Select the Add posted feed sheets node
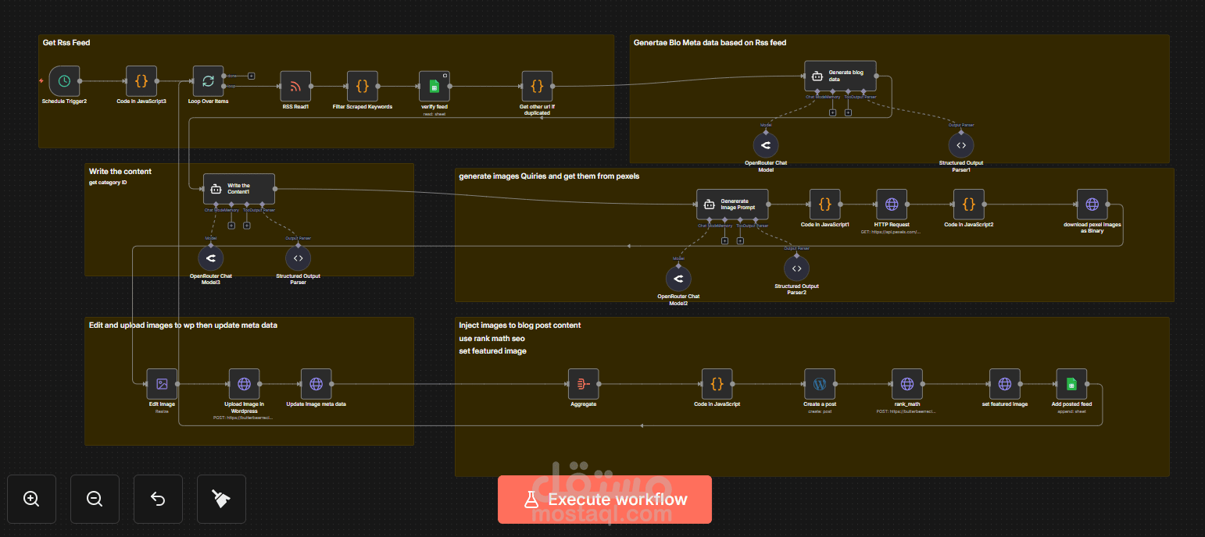This screenshot has height=537, width=1205. coord(1071,384)
